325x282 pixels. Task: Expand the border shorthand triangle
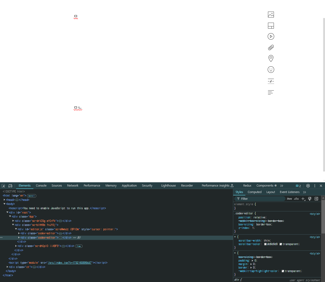251,268
